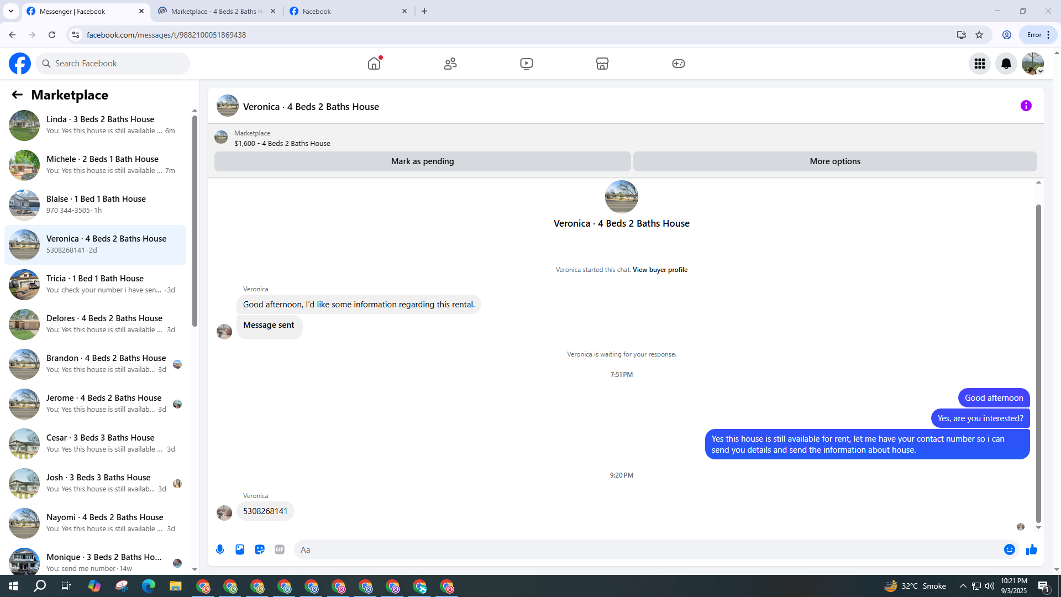1061x597 pixels.
Task: Open the emoji picker in message box
Action: (1010, 549)
